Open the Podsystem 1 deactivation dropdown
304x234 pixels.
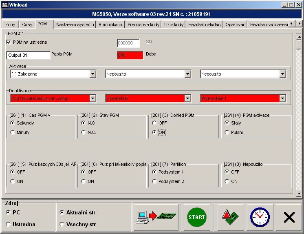tap(282, 98)
